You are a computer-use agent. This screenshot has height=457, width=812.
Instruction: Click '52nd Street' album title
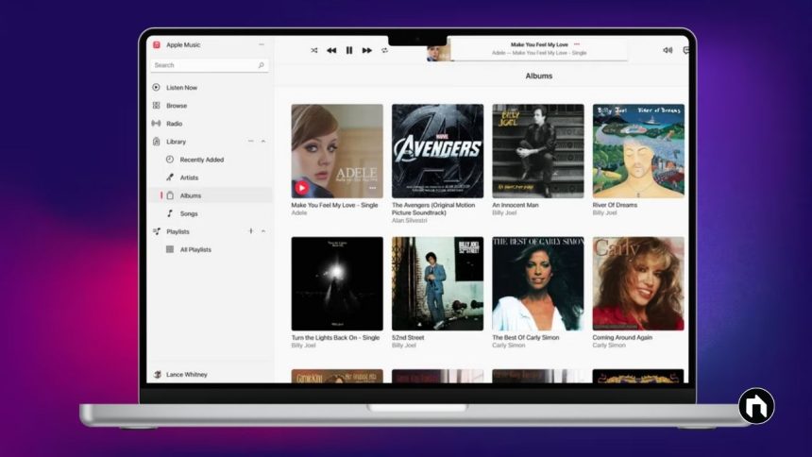(408, 338)
